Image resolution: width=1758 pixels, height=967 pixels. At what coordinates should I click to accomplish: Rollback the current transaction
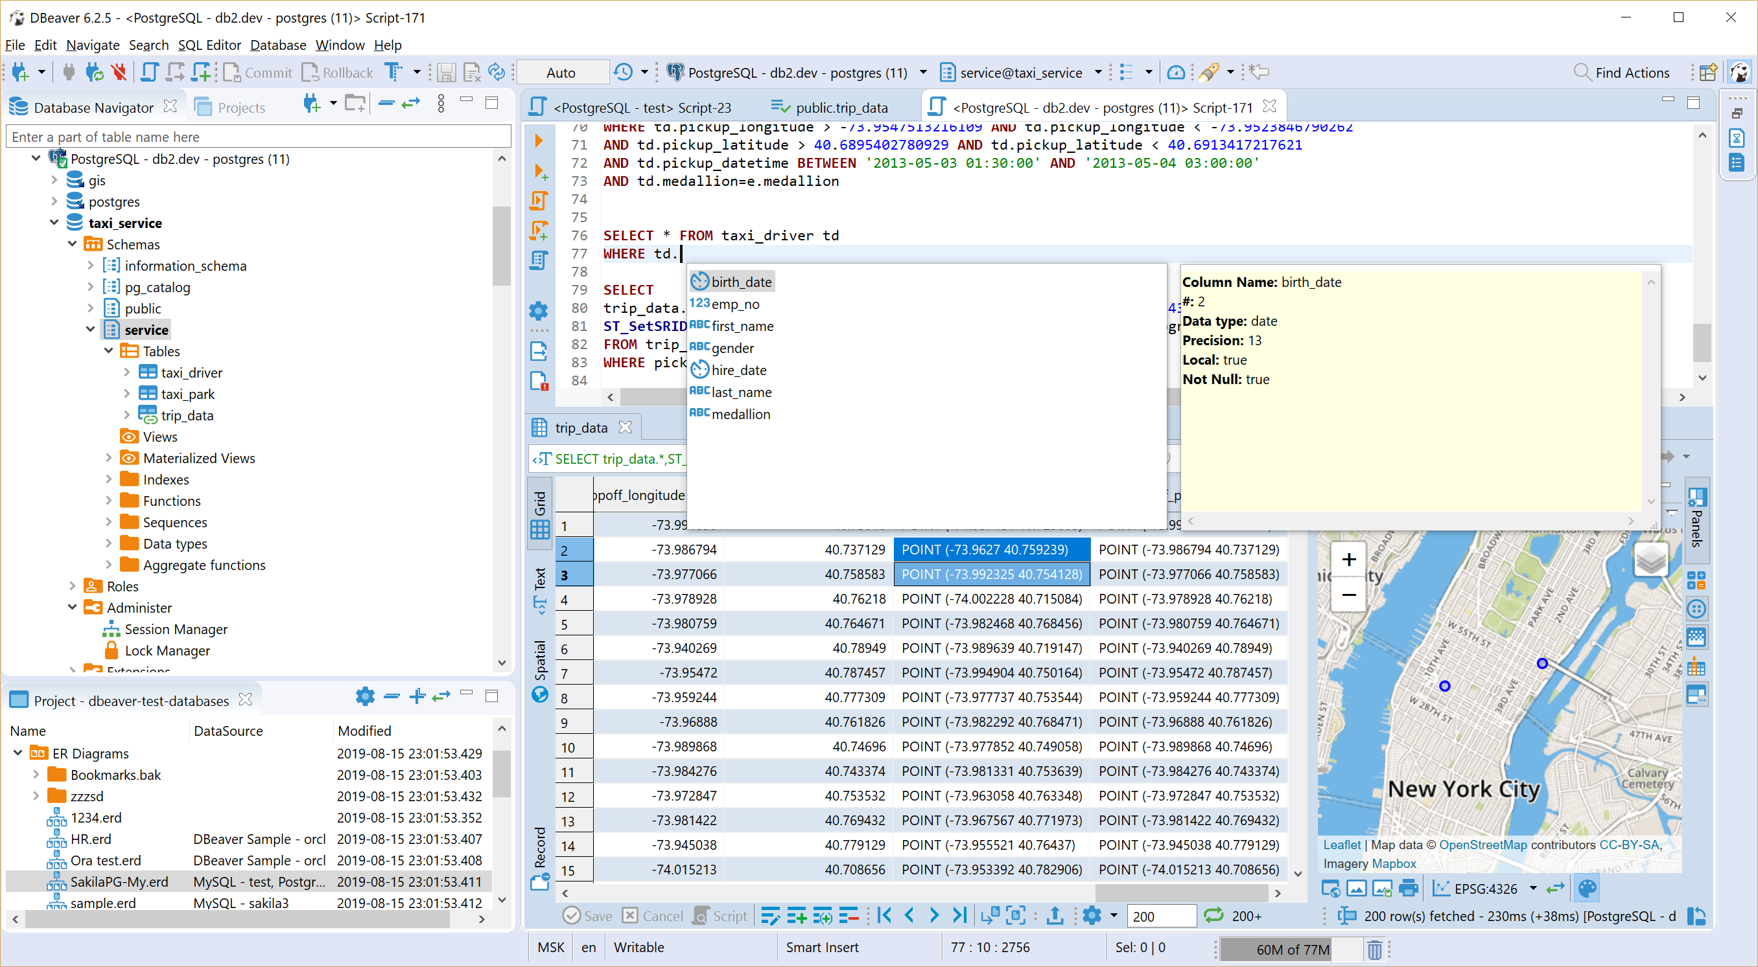click(336, 72)
